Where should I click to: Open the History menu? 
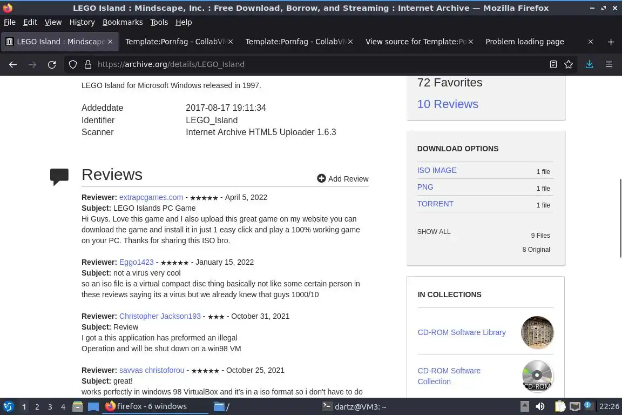coord(82,22)
